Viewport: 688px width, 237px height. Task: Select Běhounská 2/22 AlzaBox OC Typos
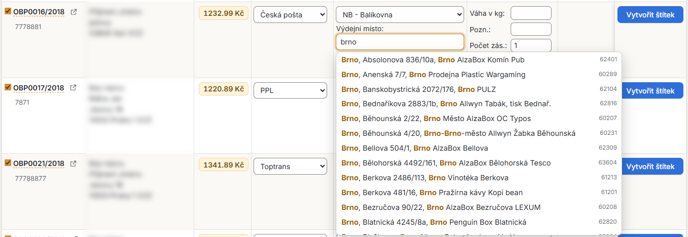pos(479,118)
